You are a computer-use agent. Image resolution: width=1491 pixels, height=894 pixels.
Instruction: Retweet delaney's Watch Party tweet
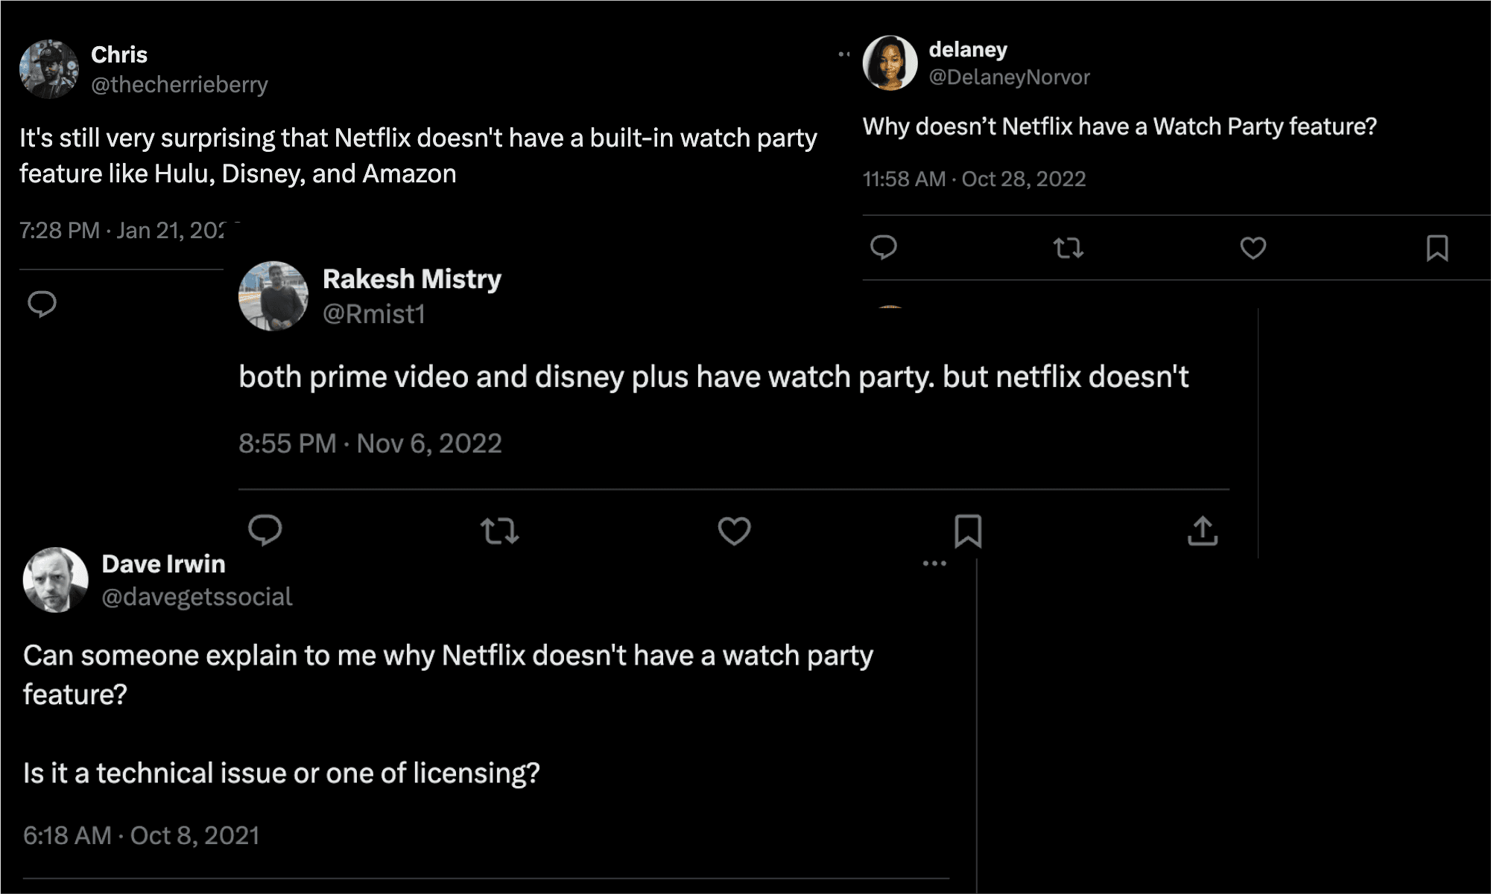click(x=1068, y=248)
